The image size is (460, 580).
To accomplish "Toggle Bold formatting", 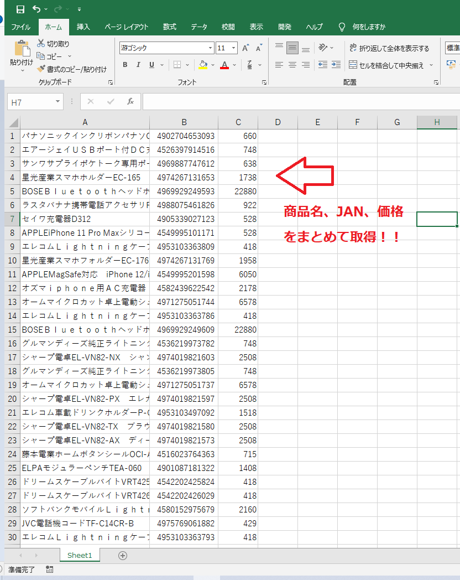I will [125, 65].
